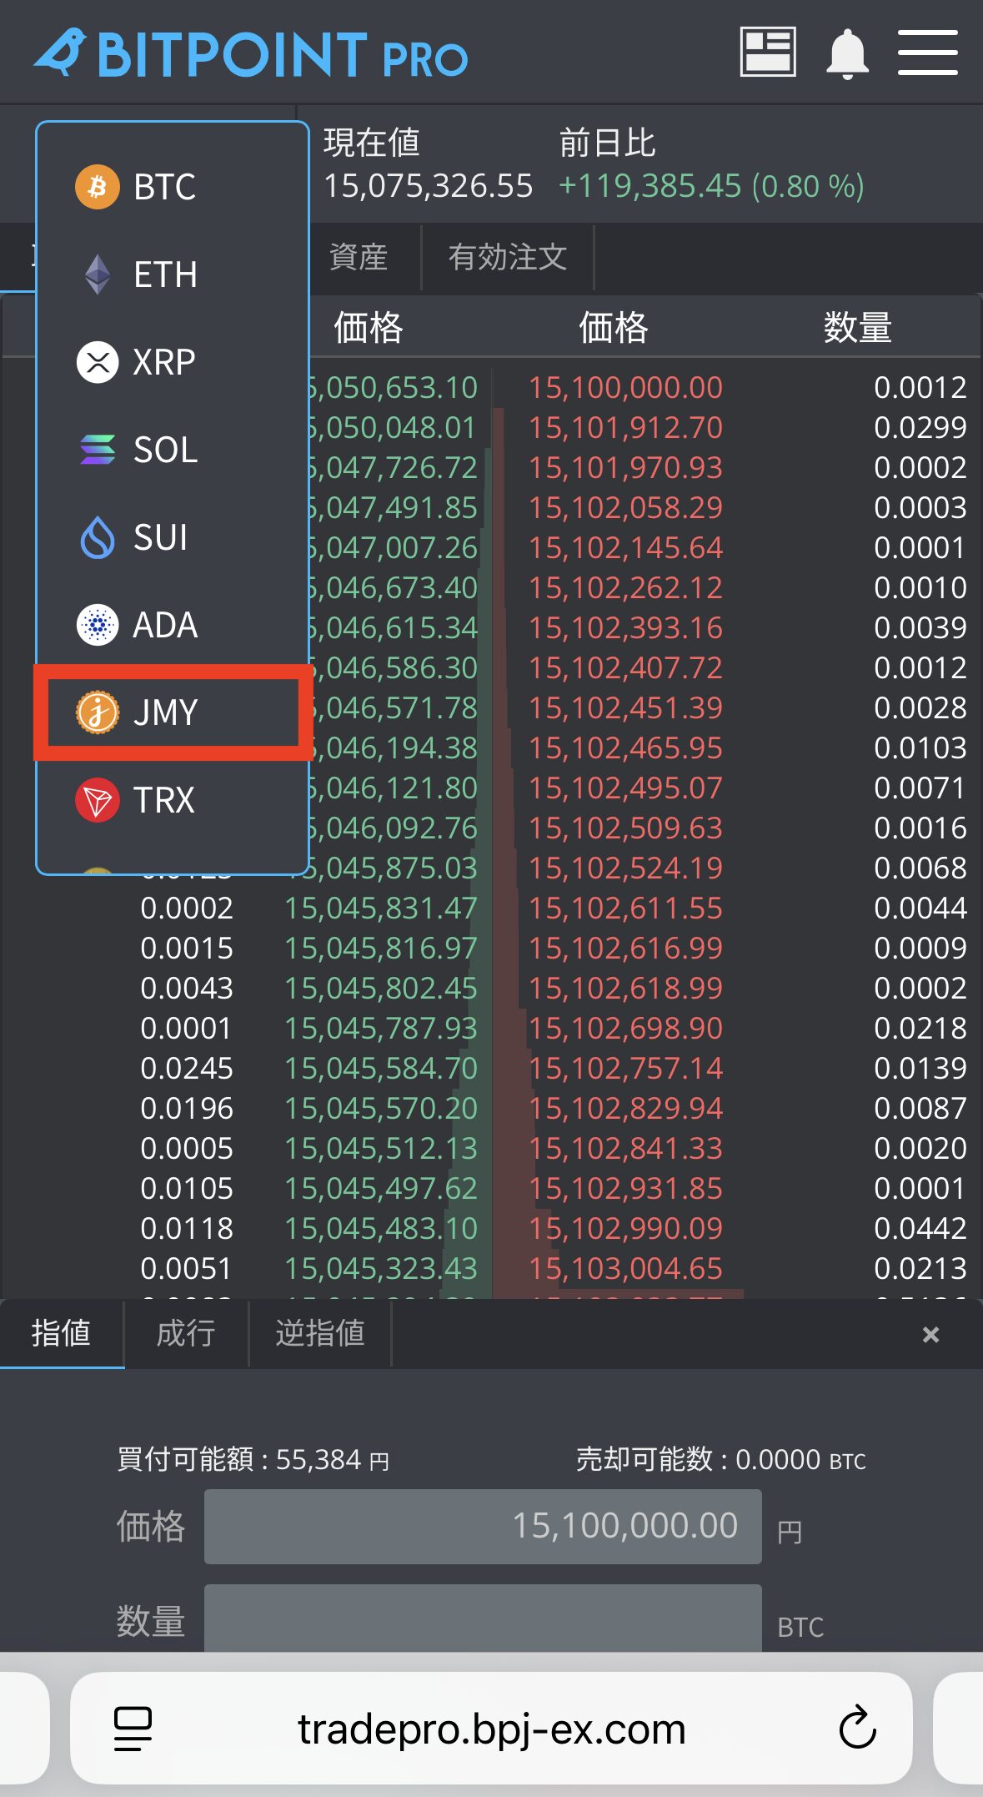The image size is (983, 1797).
Task: Select the ETH Ethereum diamond icon
Action: click(98, 274)
